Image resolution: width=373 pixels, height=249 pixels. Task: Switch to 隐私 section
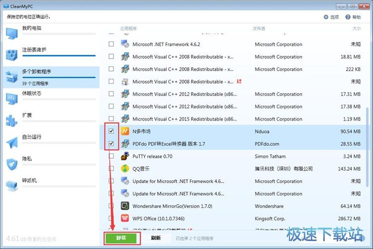point(51,164)
